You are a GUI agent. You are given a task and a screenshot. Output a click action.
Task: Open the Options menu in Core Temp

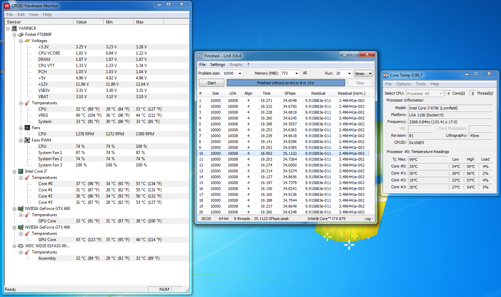pos(403,84)
